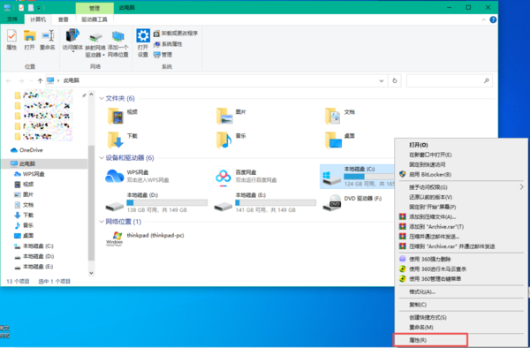530x348 pixels.
Task: Click navigation pane scroll up arrow
Action: (91, 95)
